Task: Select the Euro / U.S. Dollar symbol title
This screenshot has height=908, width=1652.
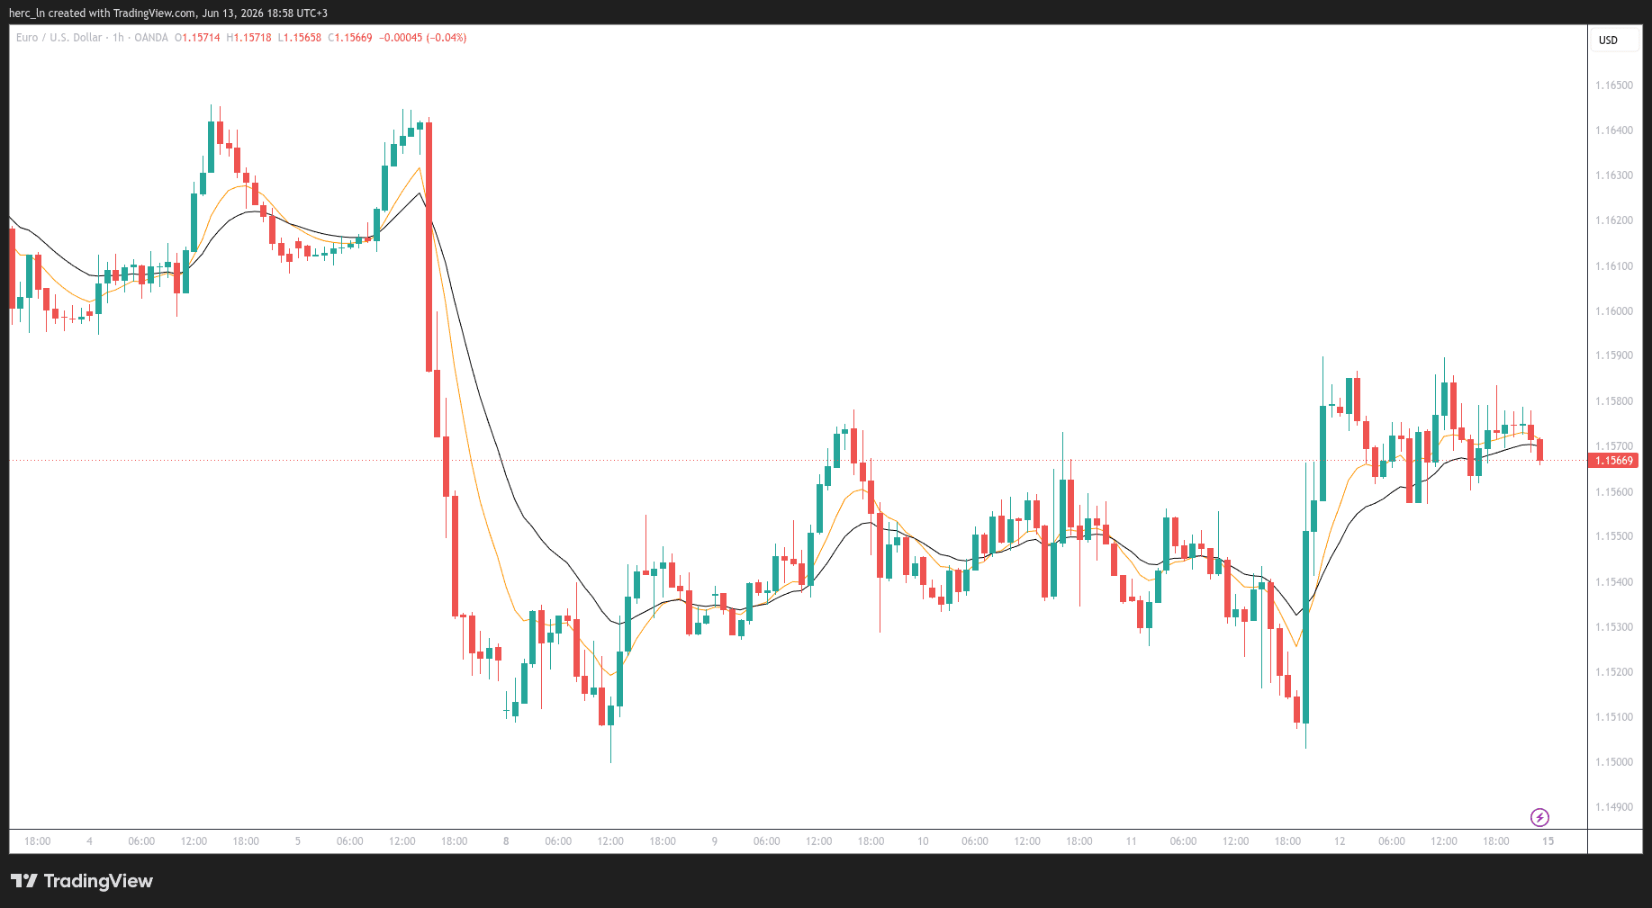Action: [x=59, y=38]
